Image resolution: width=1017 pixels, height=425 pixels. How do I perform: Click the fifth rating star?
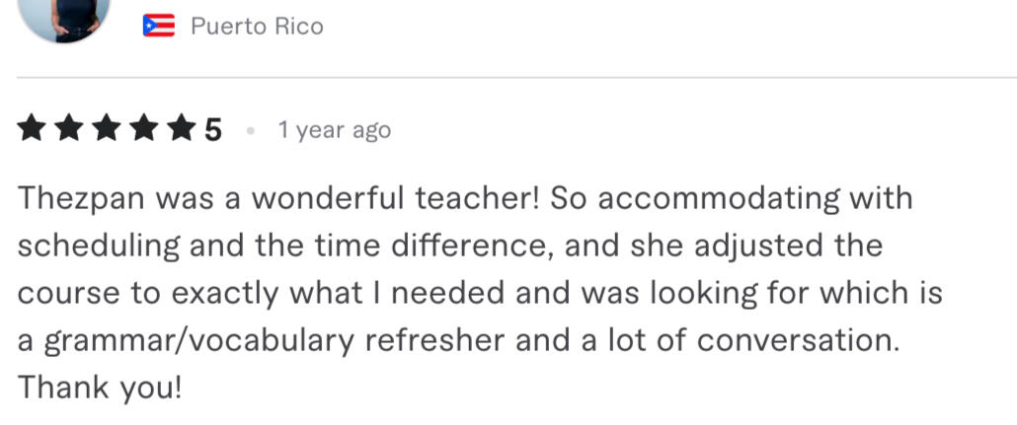coord(180,130)
